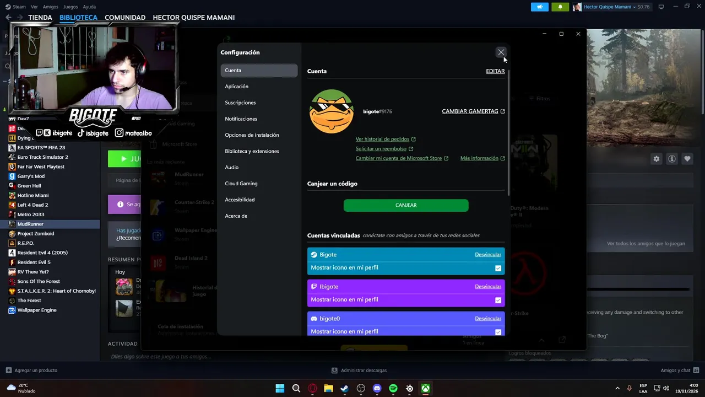Click the Administrar descargas download icon
This screenshot has height=397, width=705.
tap(334, 370)
